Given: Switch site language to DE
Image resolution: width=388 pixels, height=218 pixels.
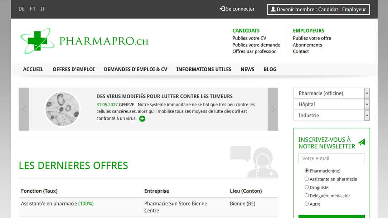Looking at the screenshot, I should tap(21, 9).
